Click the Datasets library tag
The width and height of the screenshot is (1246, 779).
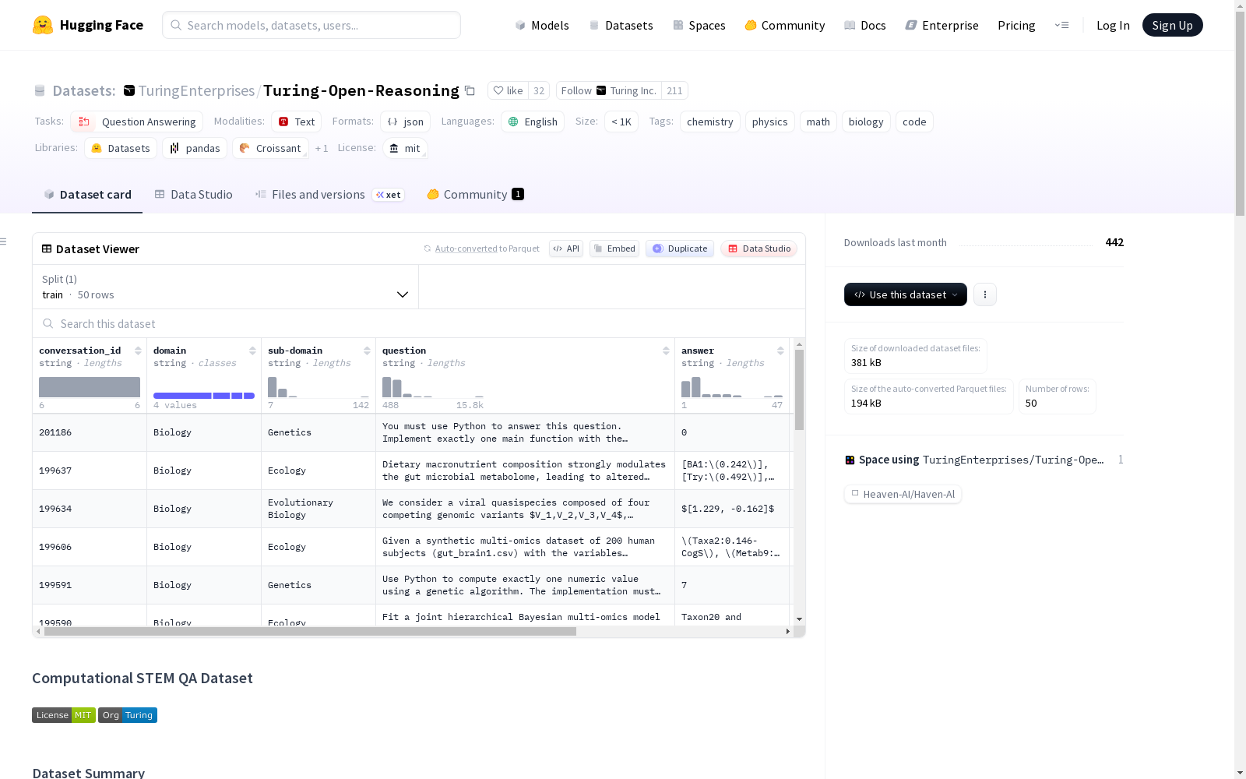point(121,148)
